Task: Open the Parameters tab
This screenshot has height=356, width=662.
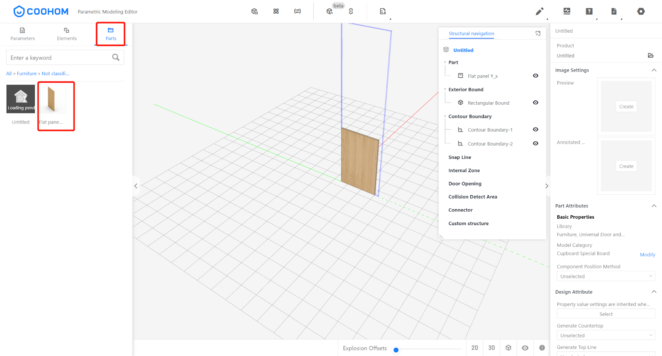Action: (23, 34)
